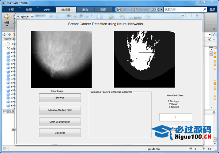Click the folder search magnifier beside address dropdown
219x153 pixels.
(x=214, y=35)
